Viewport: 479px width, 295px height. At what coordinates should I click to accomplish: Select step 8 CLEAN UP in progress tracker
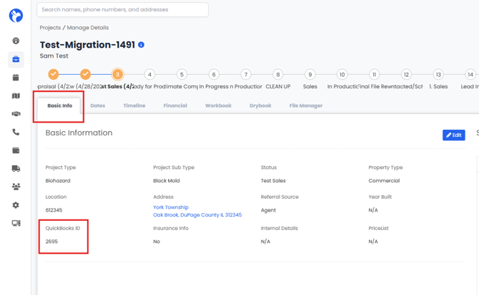coord(278,74)
